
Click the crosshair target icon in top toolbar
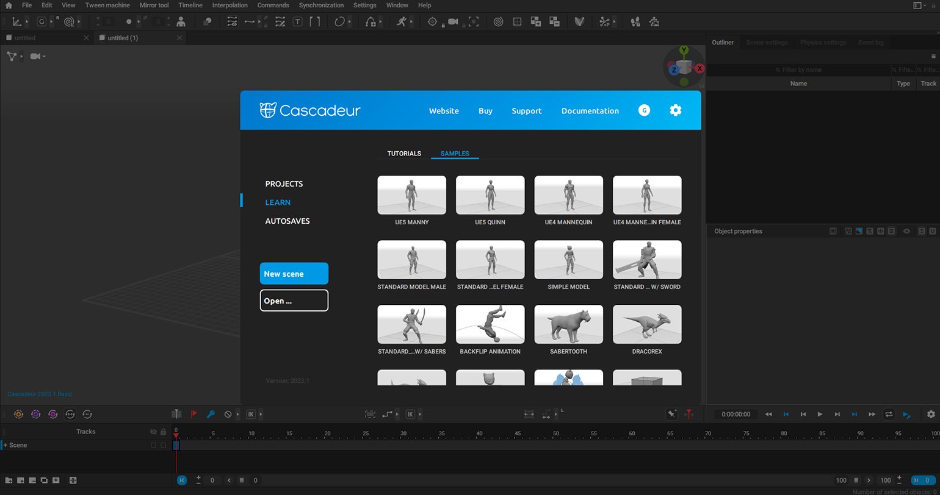coord(433,21)
